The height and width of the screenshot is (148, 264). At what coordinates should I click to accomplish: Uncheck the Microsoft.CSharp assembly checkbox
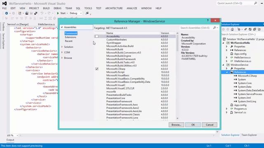point(97,69)
